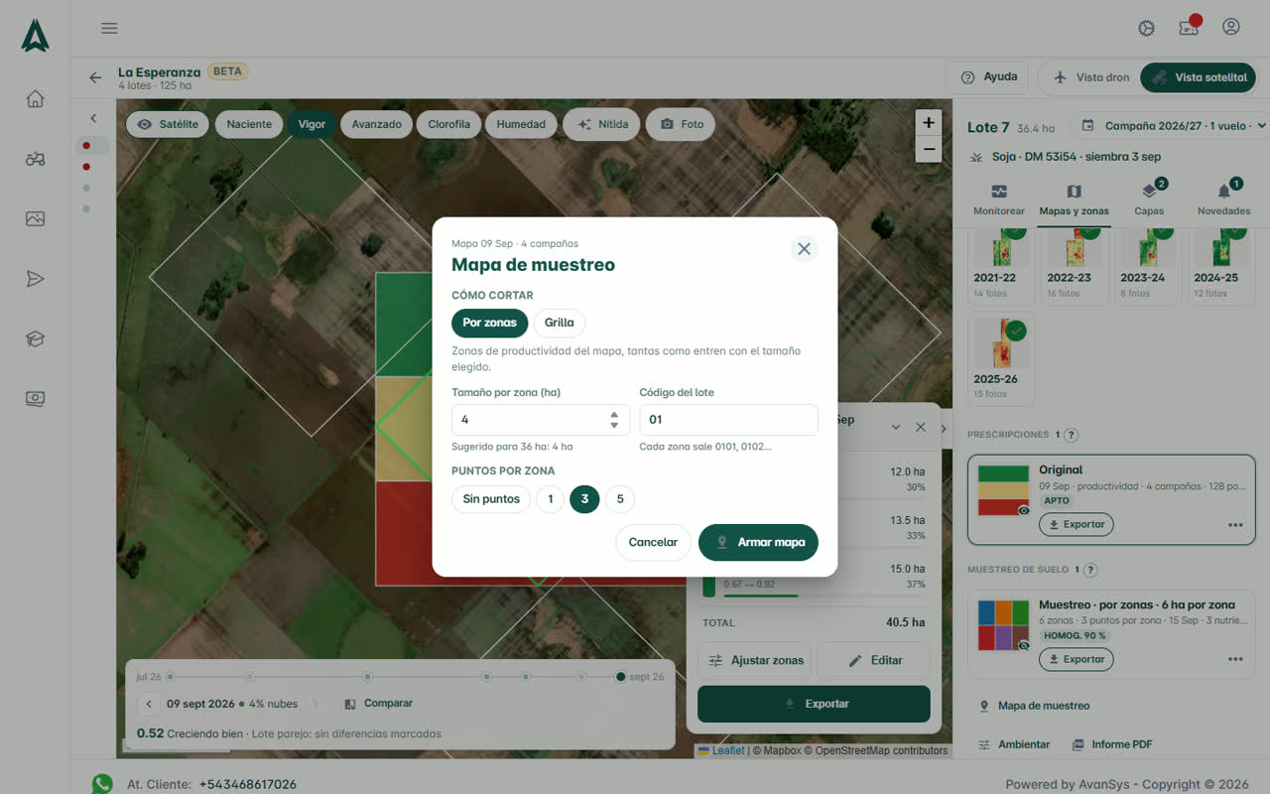Click the WhatsApp support icon

tap(102, 784)
